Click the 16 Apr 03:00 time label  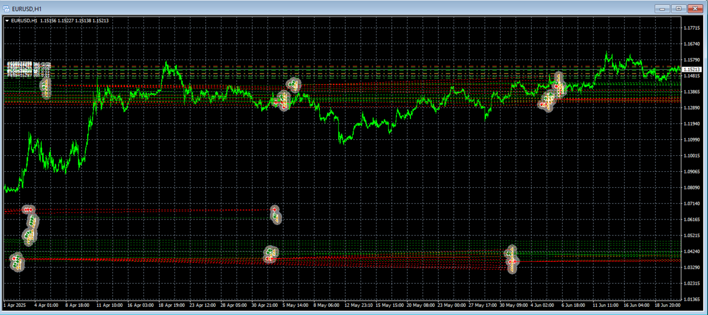141,305
